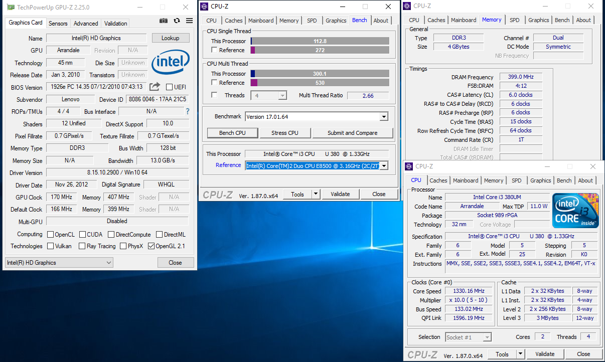Image resolution: width=605 pixels, height=362 pixels.
Task: Switch to the Advanced tab in GPU-Z
Action: point(86,24)
